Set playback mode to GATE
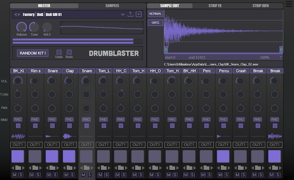Screen dimensions: 294x180 pos(155,23)
